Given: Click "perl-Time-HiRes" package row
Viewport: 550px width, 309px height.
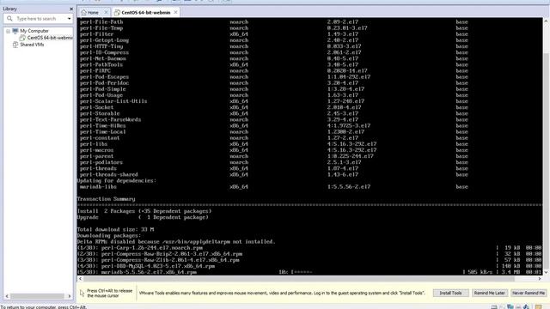Looking at the screenshot, I should pyautogui.click(x=274, y=126).
